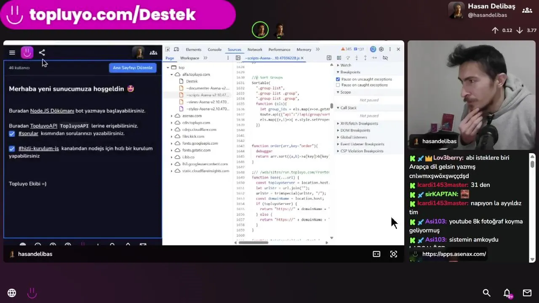Switch to the Memory tab
The width and height of the screenshot is (539, 303).
tap(304, 49)
